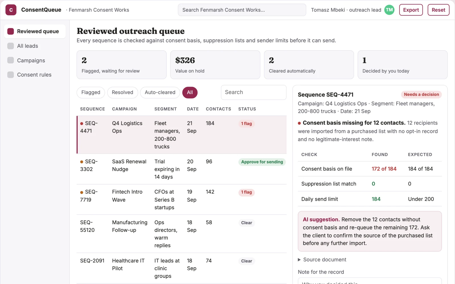Image resolution: width=455 pixels, height=284 pixels.
Task: Select the Auto-cleared filter tab
Action: click(160, 92)
